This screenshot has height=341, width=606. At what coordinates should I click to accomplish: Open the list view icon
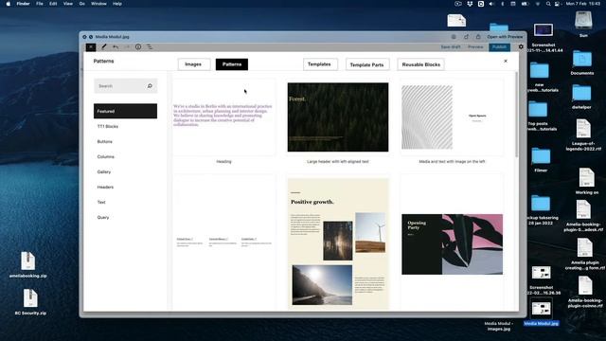coord(150,46)
